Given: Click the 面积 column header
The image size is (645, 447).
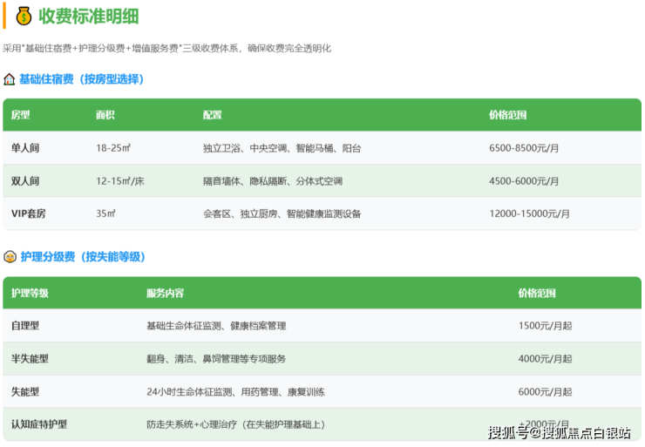Looking at the screenshot, I should point(105,115).
